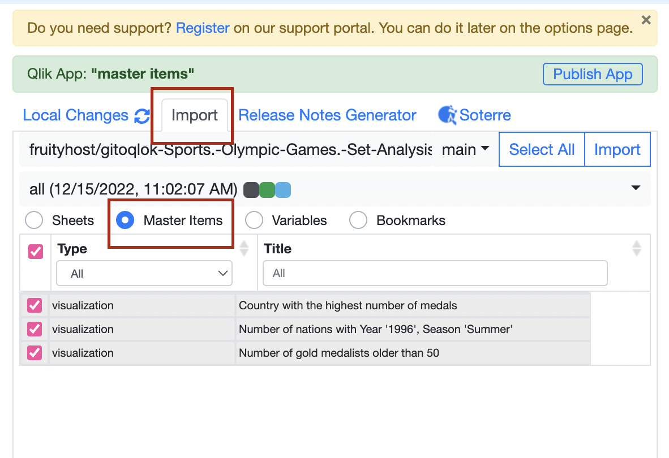Screen dimensions: 669x458
Task: Click the green commit status square
Action: click(x=267, y=189)
